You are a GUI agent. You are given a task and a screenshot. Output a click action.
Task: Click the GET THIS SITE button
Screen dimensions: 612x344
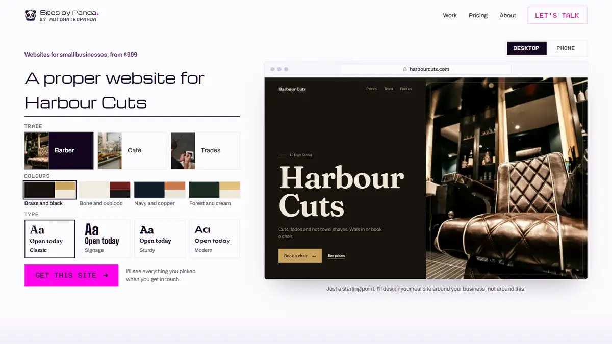tap(71, 276)
